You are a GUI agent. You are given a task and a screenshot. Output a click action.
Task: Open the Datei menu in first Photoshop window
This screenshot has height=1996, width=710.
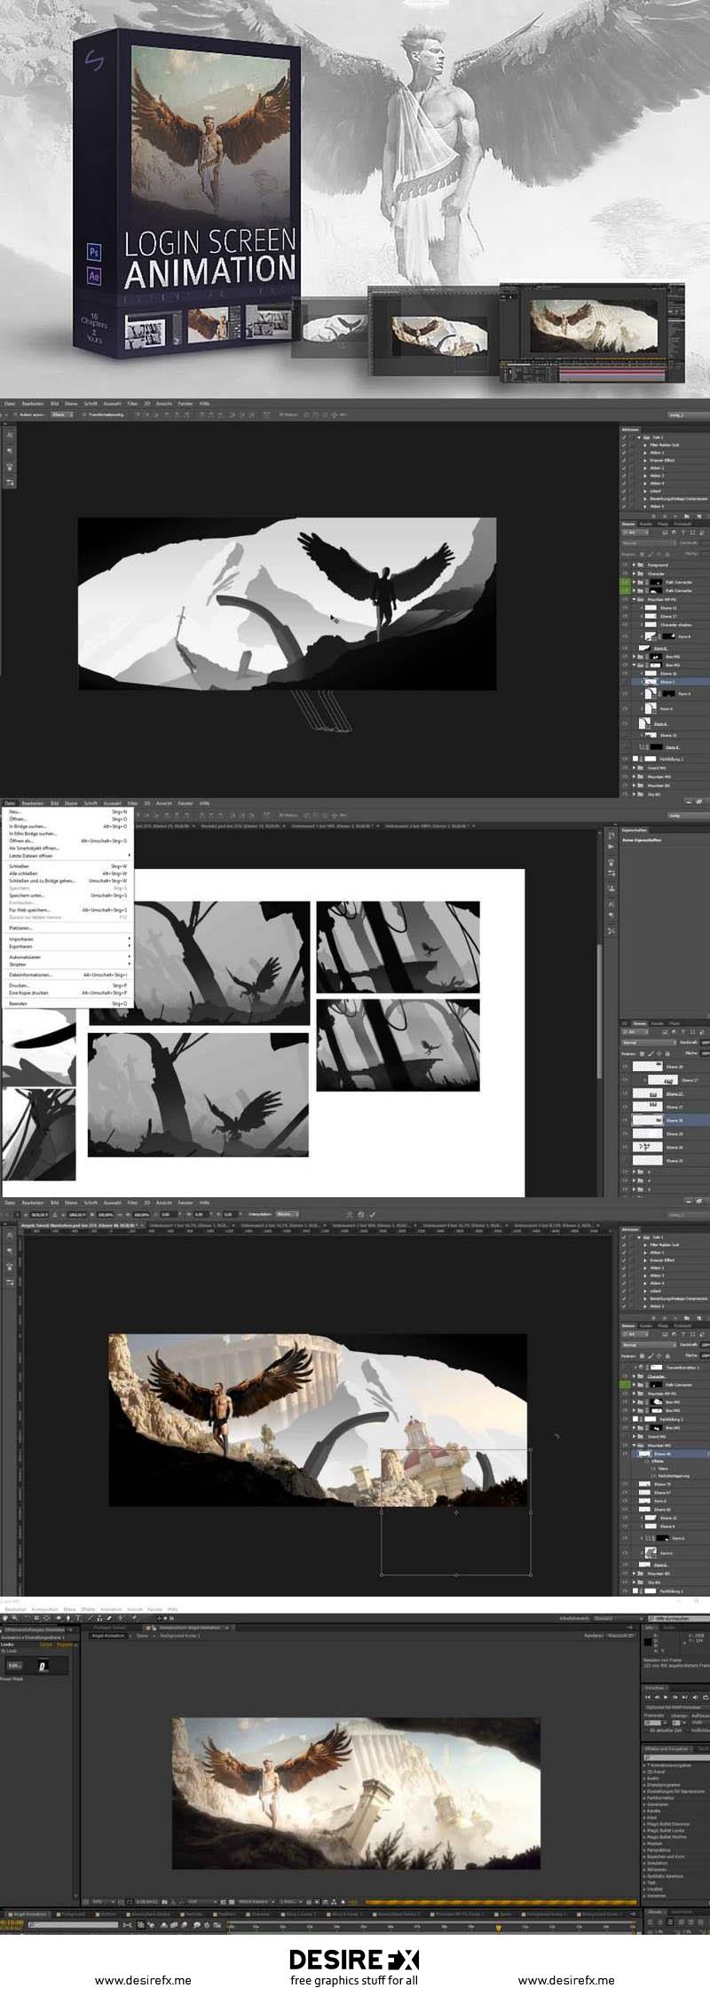coord(10,404)
